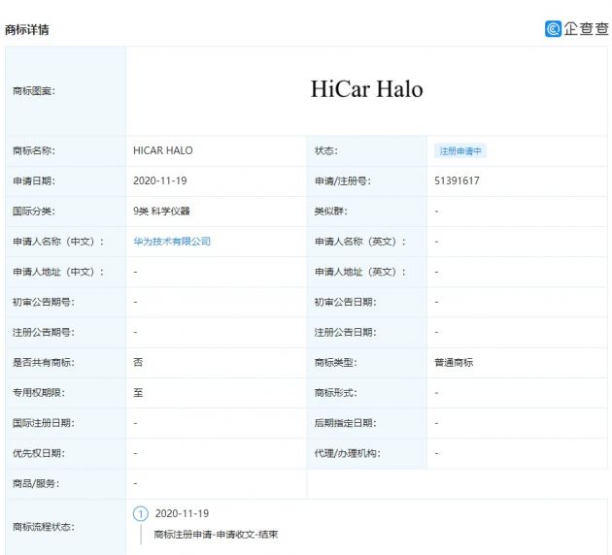The width and height of the screenshot is (612, 555).
Task: Select the 否 shared trademark value
Action: click(x=138, y=363)
